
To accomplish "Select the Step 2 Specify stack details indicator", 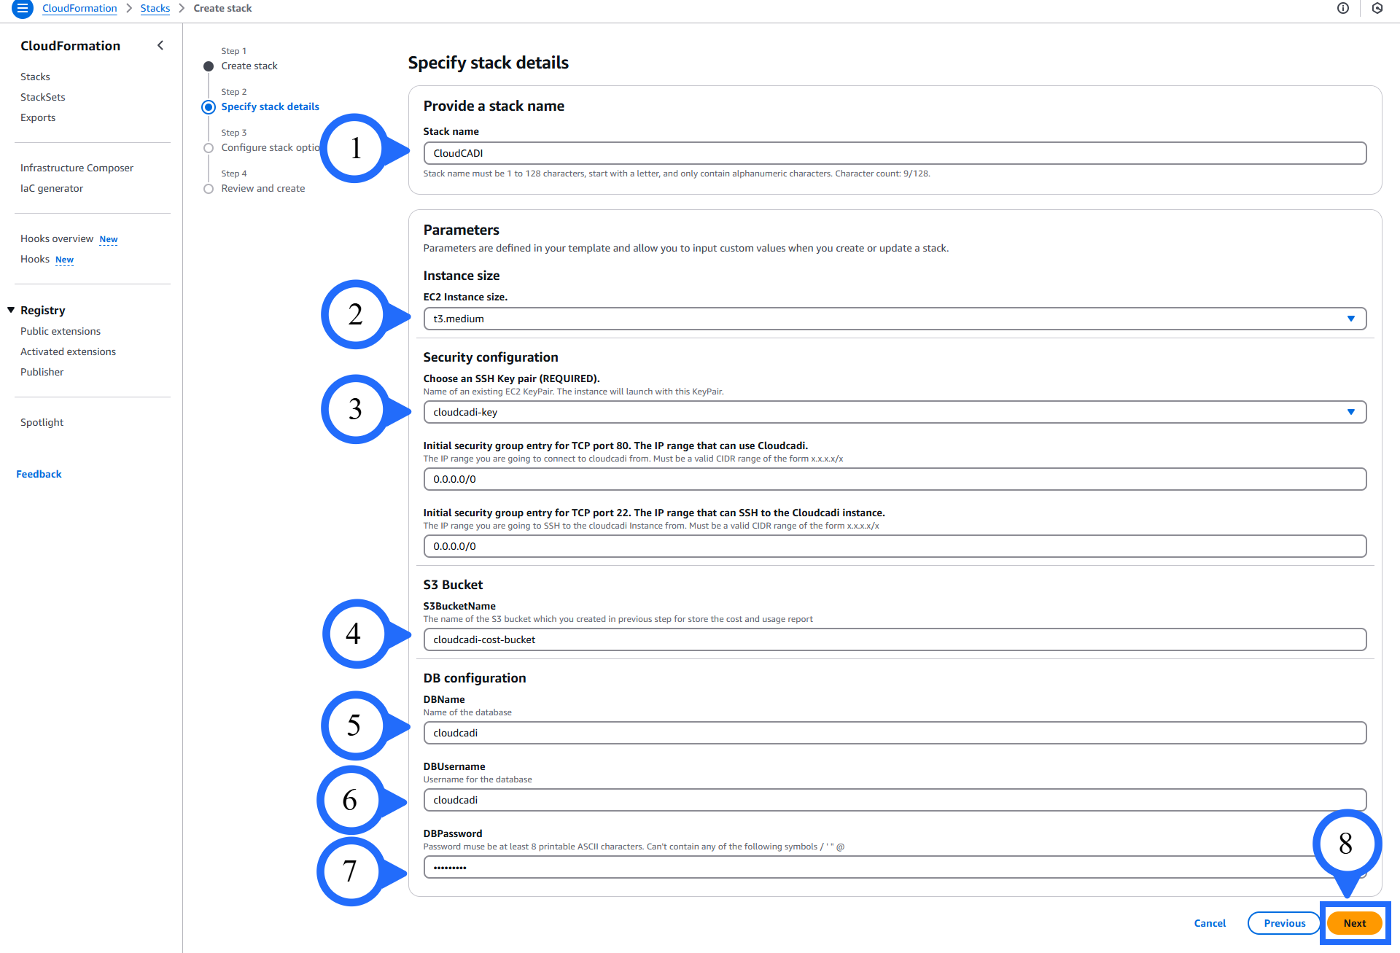I will tap(209, 107).
